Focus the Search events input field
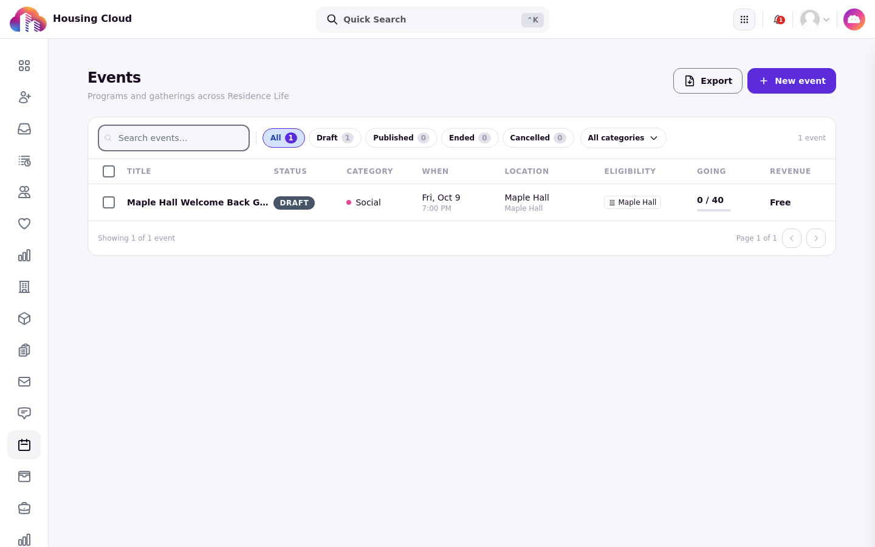Screen dimensions: 875x547 pos(174,138)
